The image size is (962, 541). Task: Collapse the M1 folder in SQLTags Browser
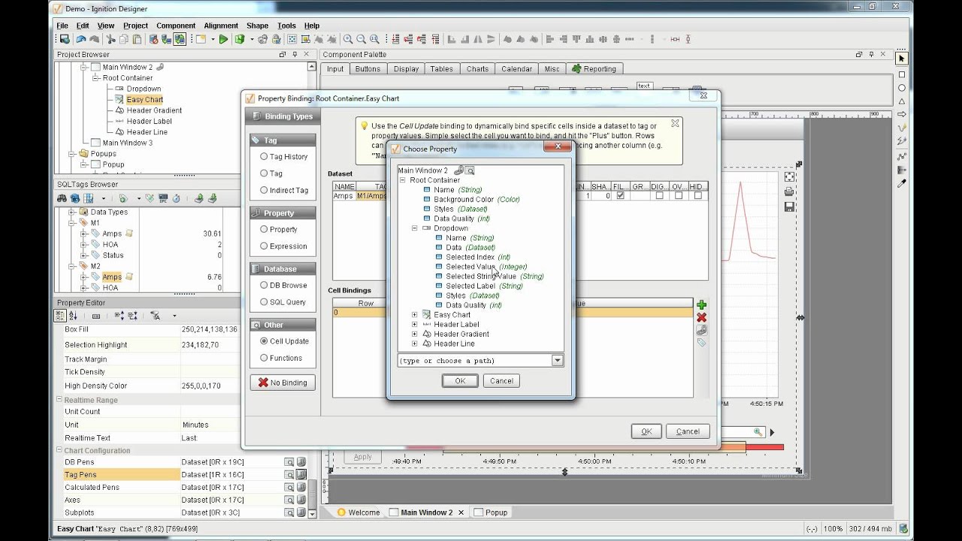(72, 223)
